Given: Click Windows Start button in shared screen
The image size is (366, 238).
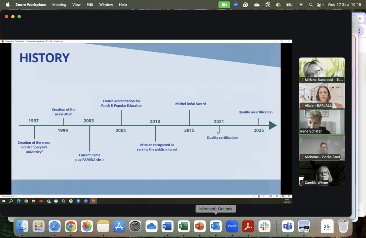Looking at the screenshot, I should (x=4, y=201).
